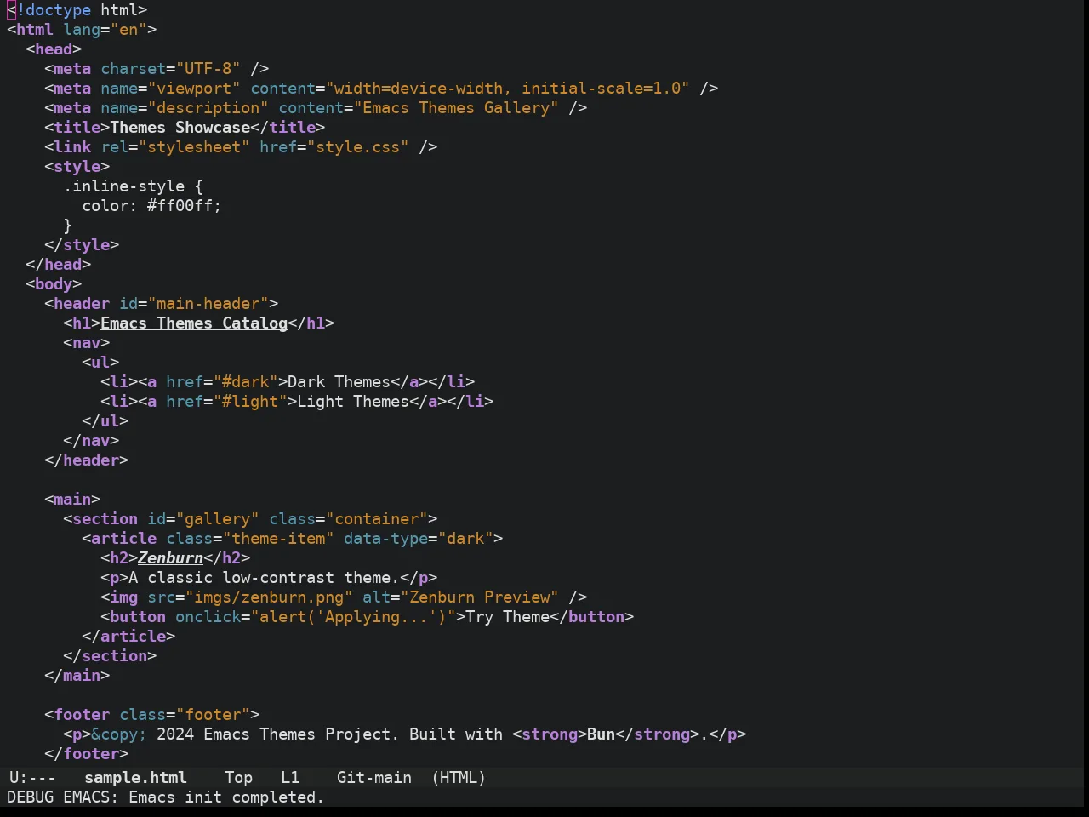This screenshot has height=817, width=1089.
Task: Click the 'Zenburn' h2 heading text
Action: pos(170,557)
